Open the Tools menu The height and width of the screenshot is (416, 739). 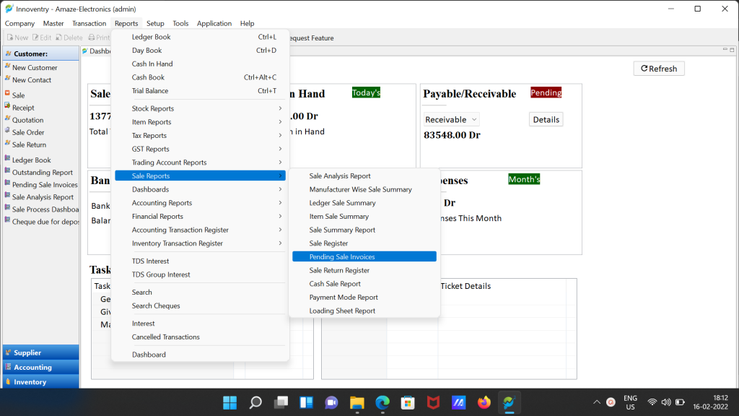(180, 23)
